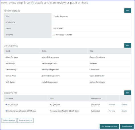Select participant Adam Pontipee
This screenshot has height=130, width=135.
(12, 57)
